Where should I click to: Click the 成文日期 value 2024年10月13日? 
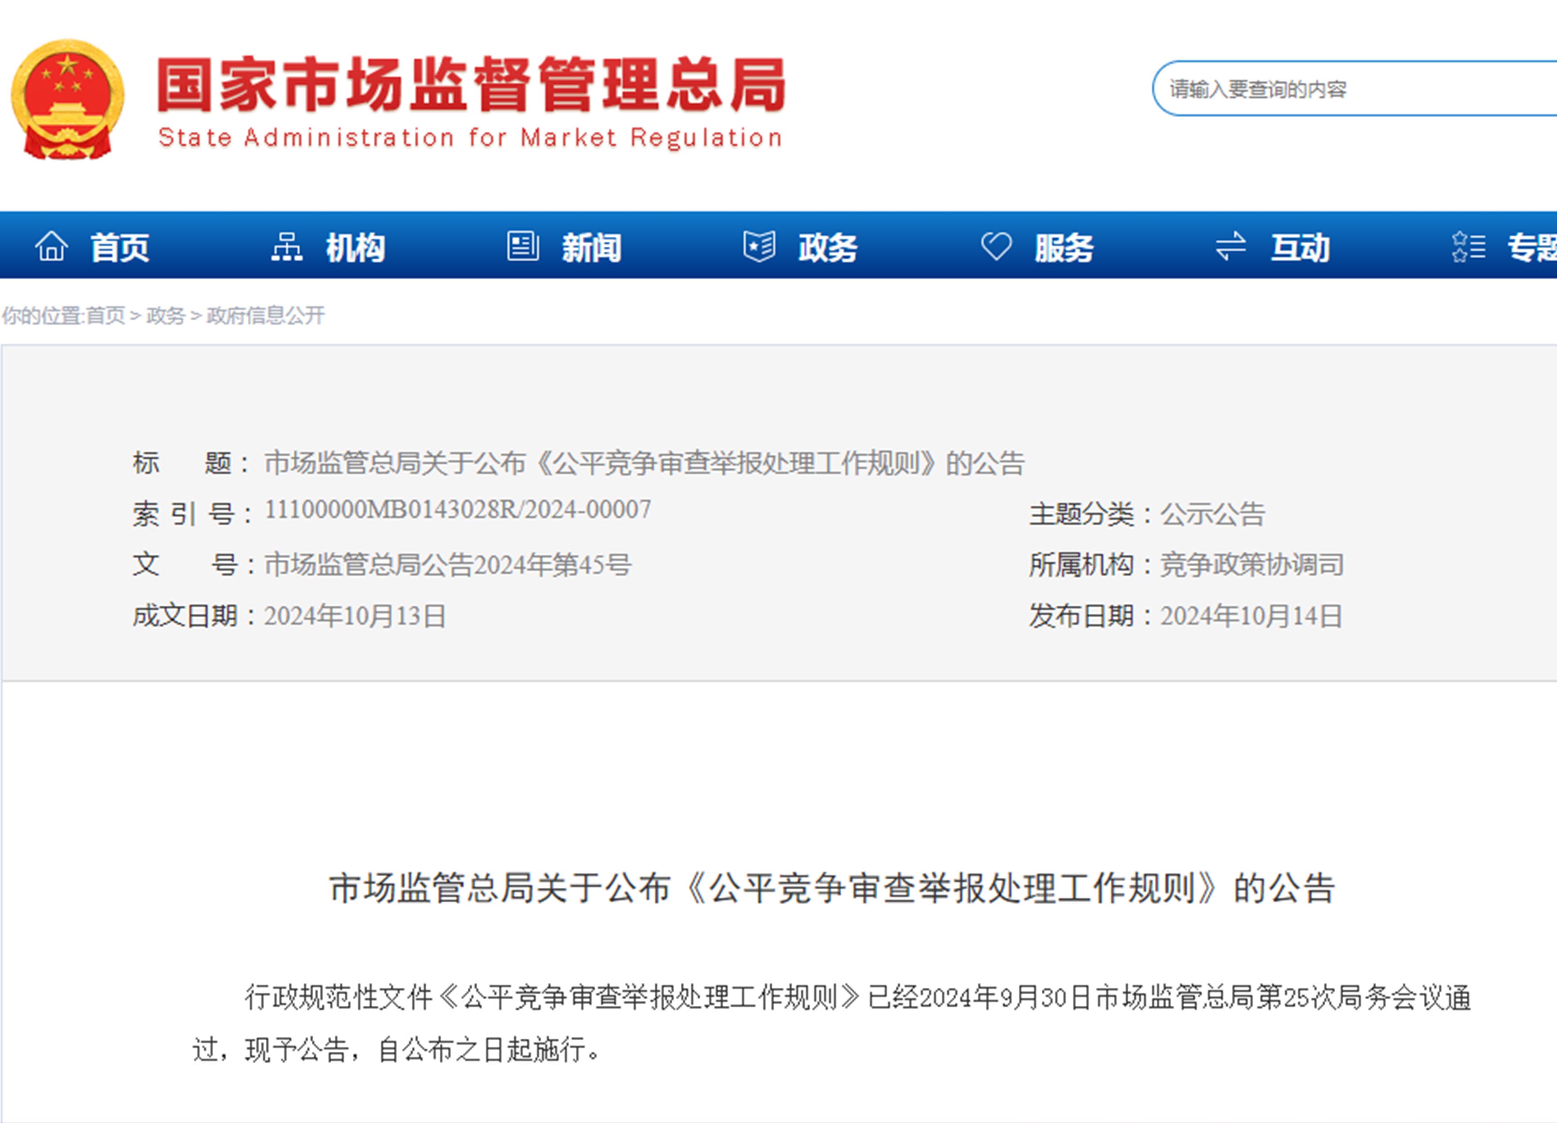click(x=355, y=615)
